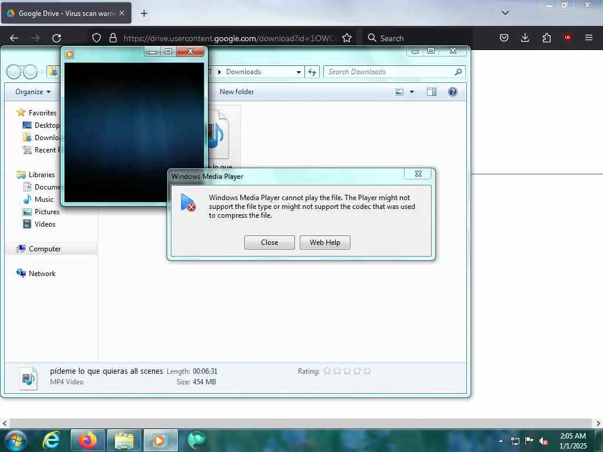Viewport: 603px width, 452px height.
Task: Select Downloads in the address breadcrumb
Action: (243, 72)
